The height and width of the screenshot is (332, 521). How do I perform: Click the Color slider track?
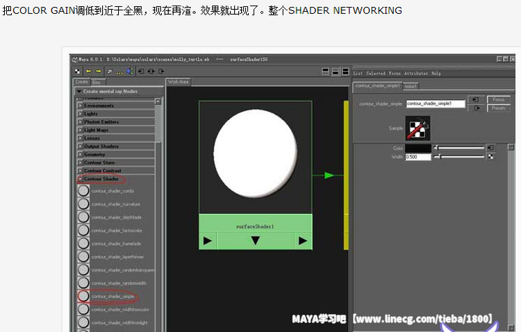coord(459,147)
